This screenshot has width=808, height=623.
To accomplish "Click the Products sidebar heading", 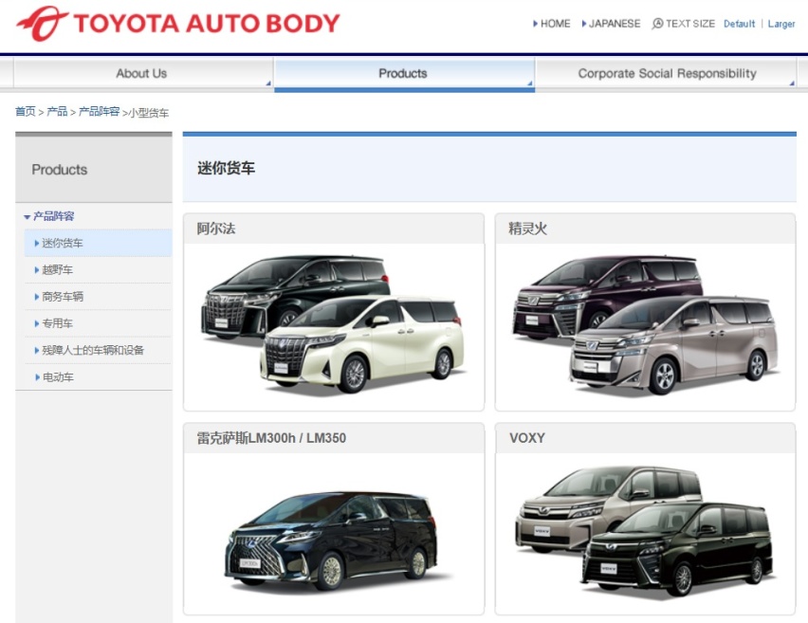I will 59,170.
